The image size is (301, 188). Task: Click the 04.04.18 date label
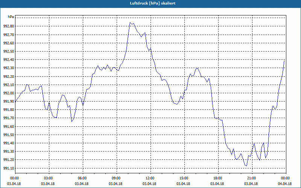[x=285, y=184]
